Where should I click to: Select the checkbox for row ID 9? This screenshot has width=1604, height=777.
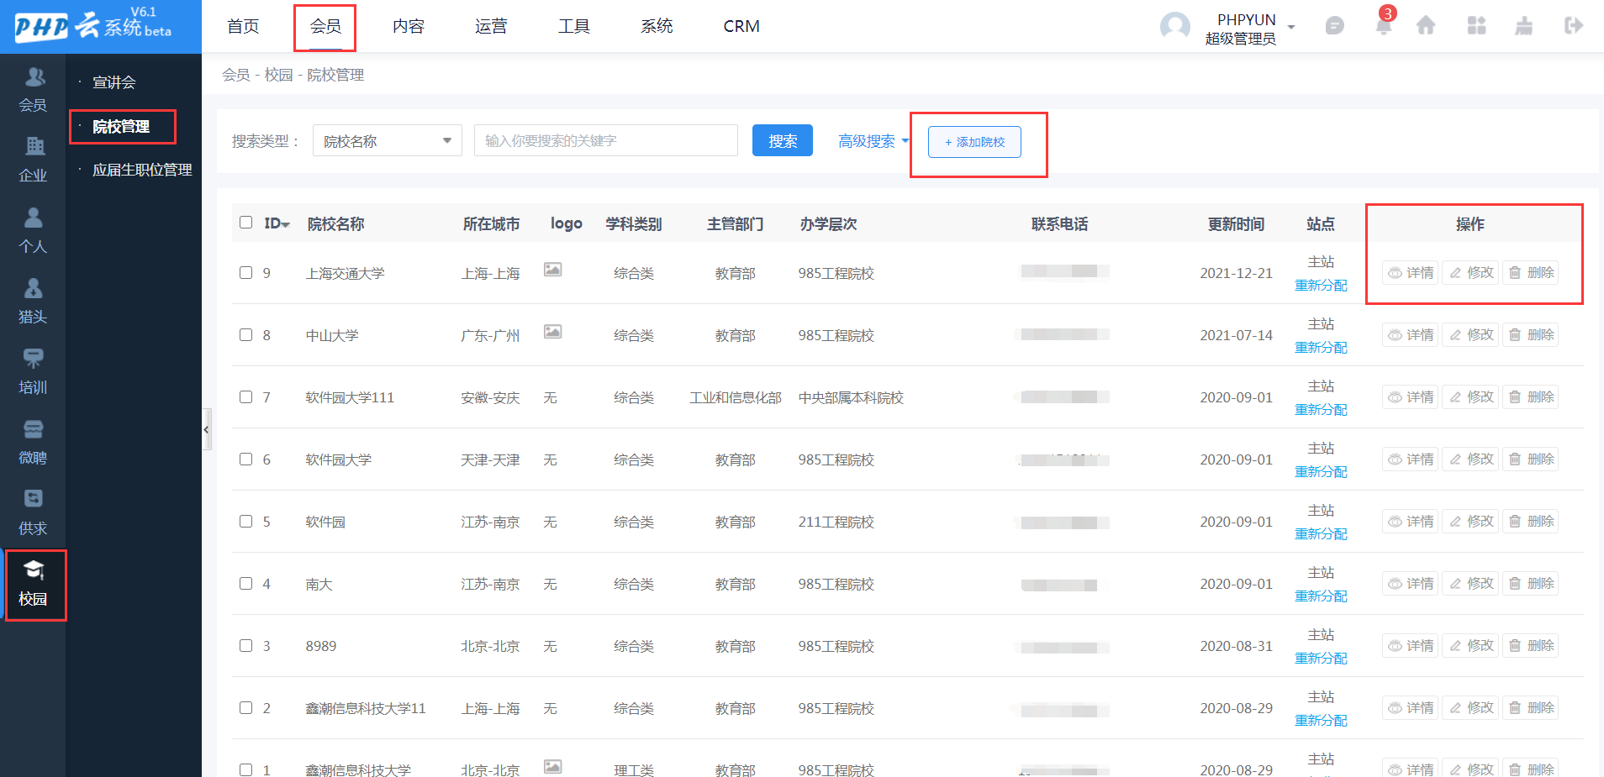(x=245, y=273)
